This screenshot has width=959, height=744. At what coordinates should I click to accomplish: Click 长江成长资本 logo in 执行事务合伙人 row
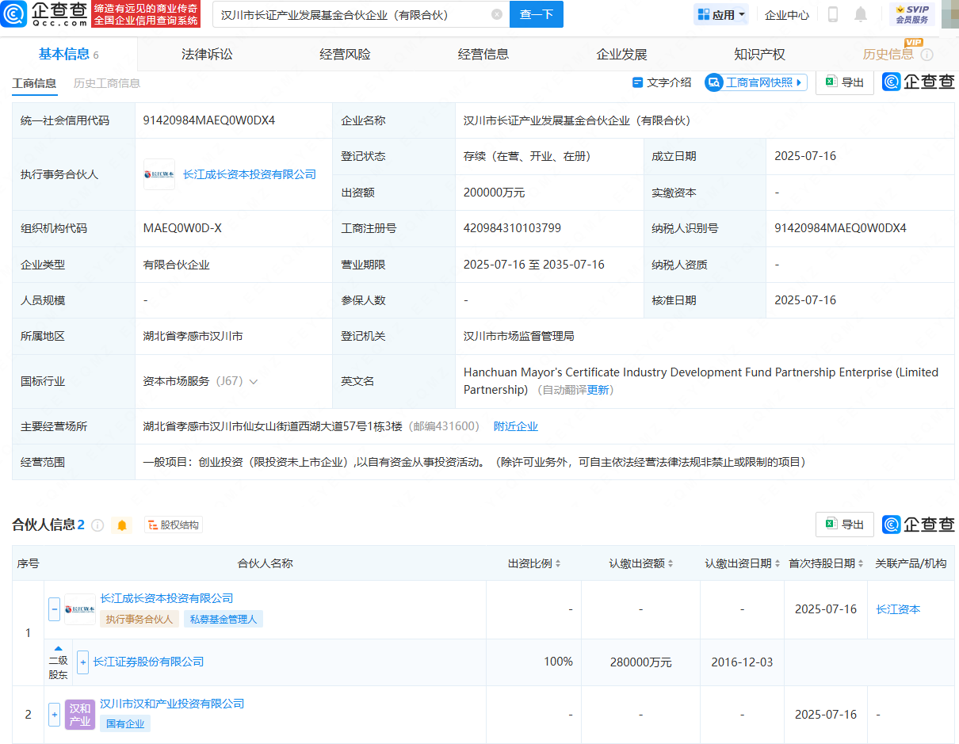(x=159, y=174)
